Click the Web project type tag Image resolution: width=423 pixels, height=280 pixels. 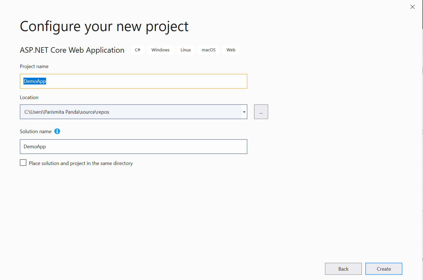click(x=231, y=50)
